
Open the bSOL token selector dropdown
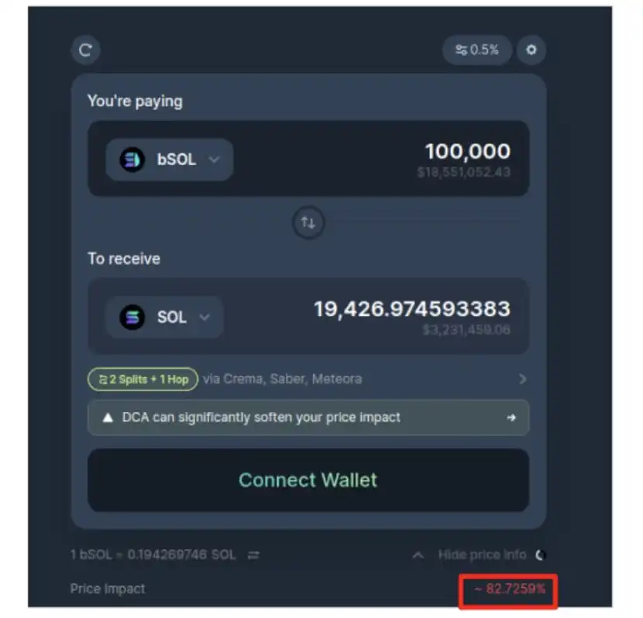[x=170, y=160]
